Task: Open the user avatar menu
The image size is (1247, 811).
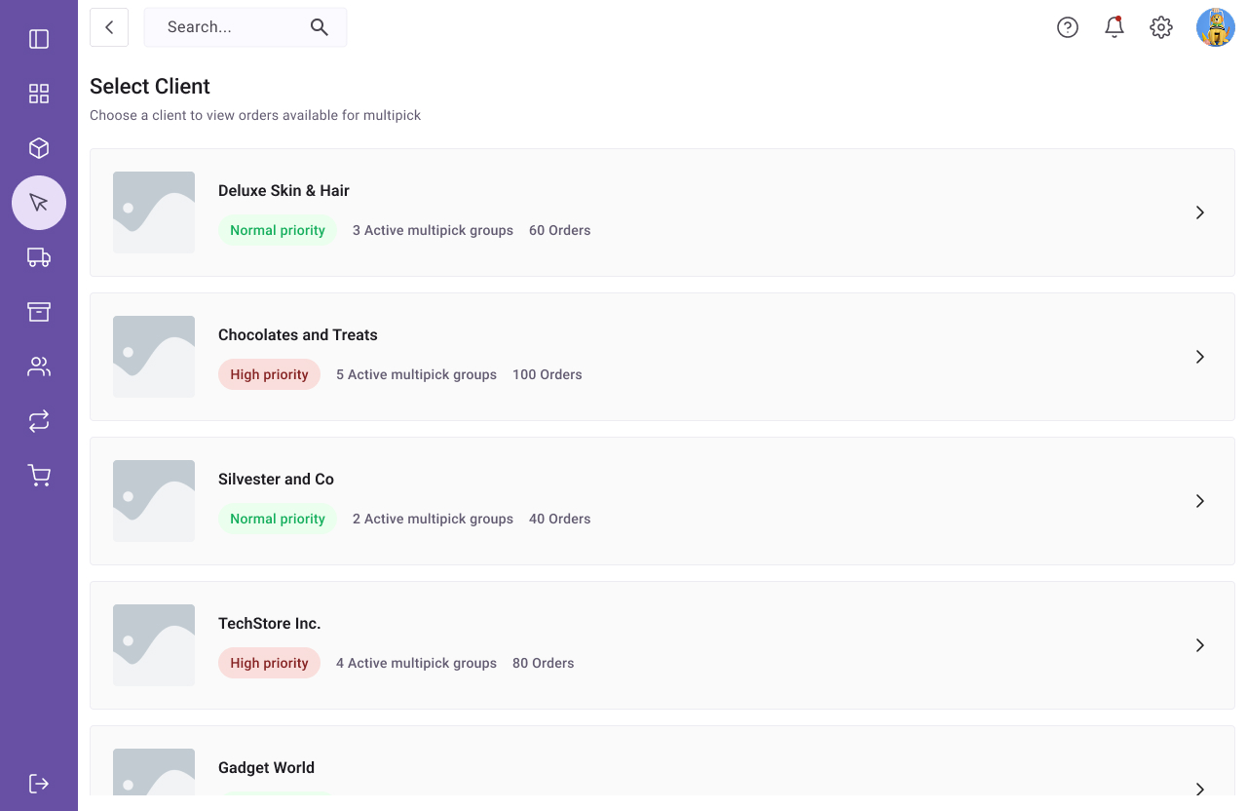Action: pos(1216,27)
